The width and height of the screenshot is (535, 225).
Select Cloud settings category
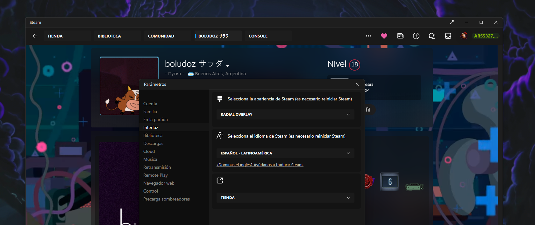(x=174, y=151)
